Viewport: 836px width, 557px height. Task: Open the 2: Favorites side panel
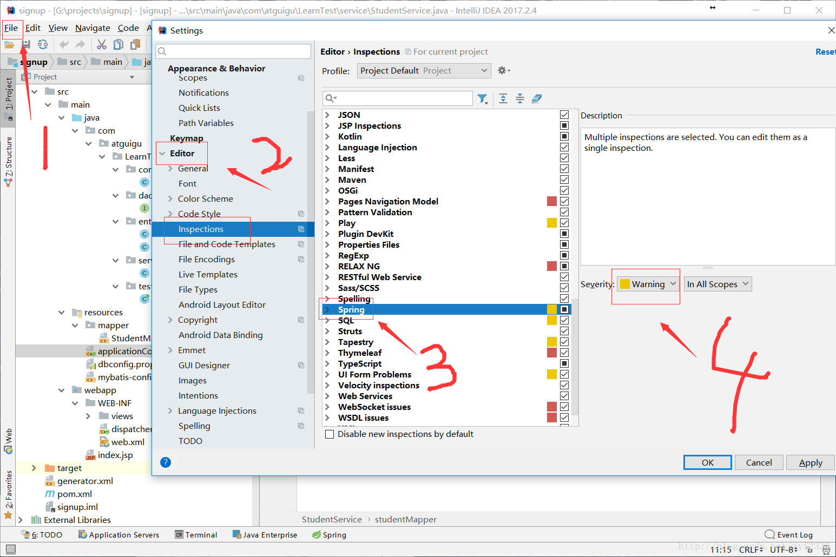pos(8,494)
